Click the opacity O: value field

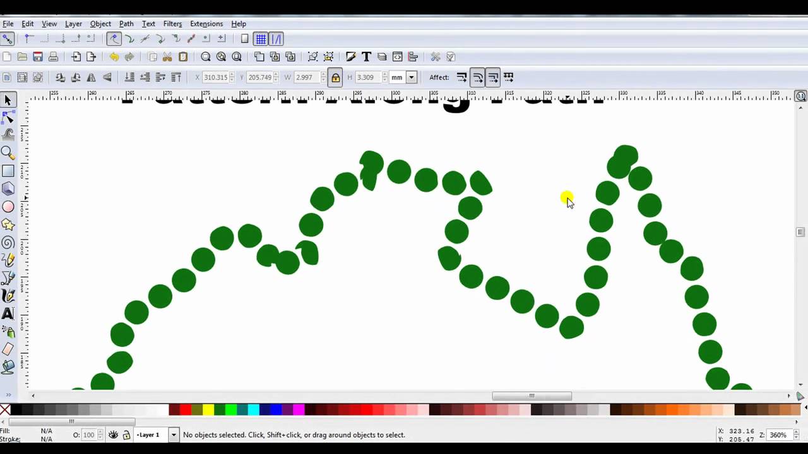coord(88,435)
